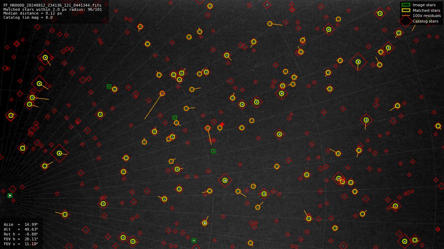Select the star with the longest orange residual line
The height and width of the screenshot is (249, 444).
[162, 94]
